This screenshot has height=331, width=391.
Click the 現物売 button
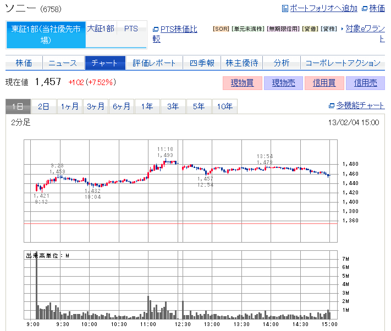(x=284, y=83)
